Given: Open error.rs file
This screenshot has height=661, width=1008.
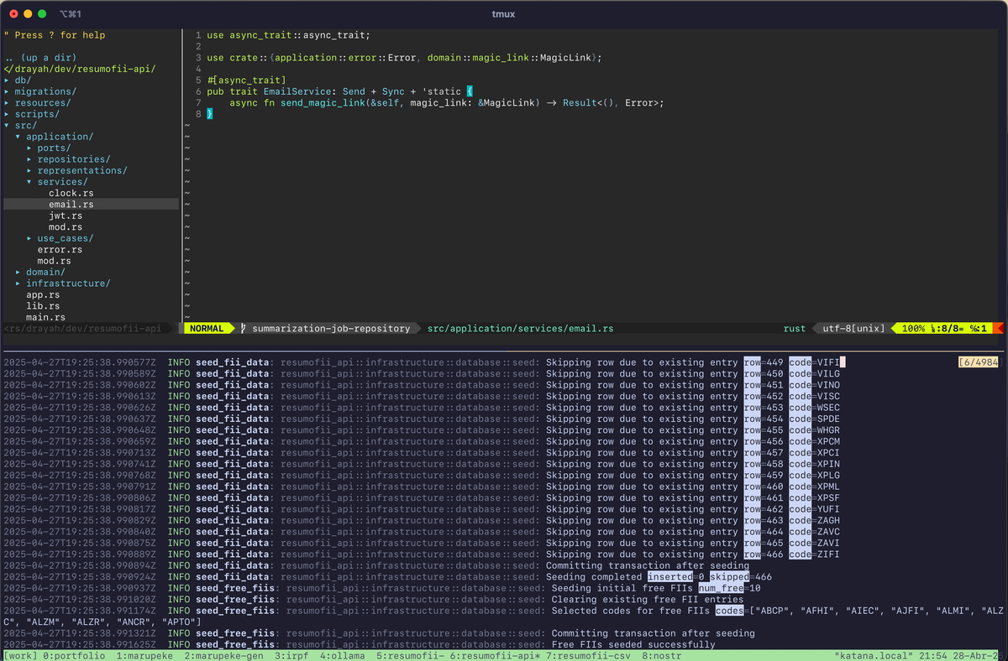Looking at the screenshot, I should pyautogui.click(x=60, y=250).
